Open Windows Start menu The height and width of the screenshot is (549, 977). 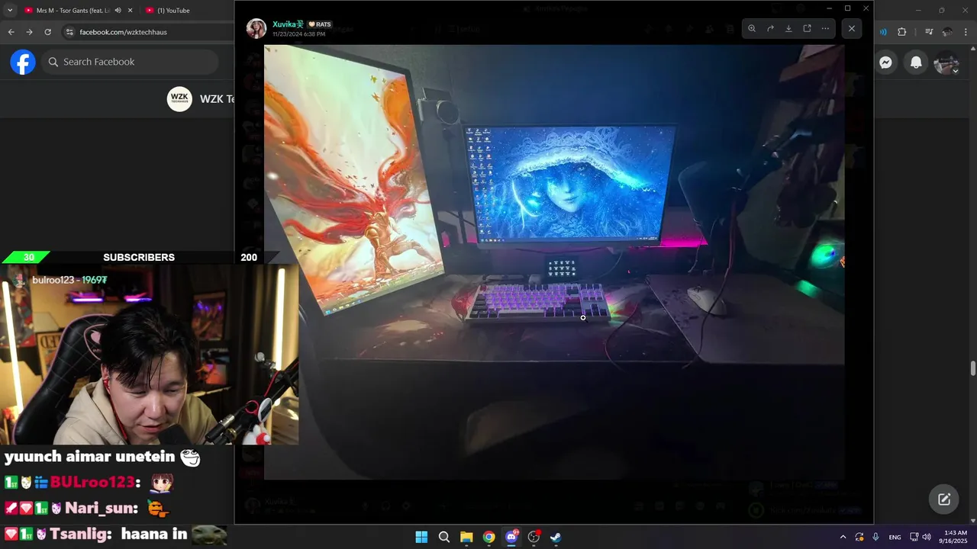421,537
